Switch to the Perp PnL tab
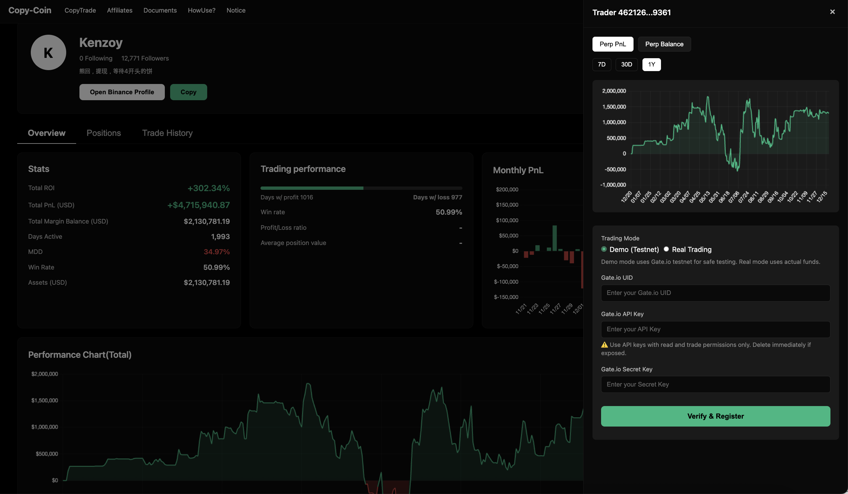Viewport: 848px width, 494px height. coord(612,44)
